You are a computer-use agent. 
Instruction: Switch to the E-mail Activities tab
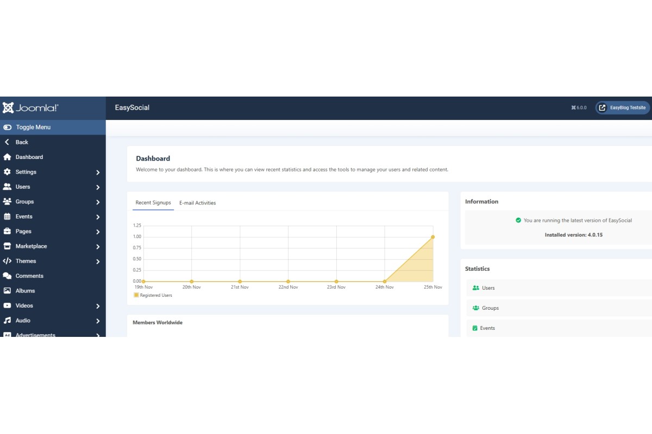pyautogui.click(x=197, y=203)
